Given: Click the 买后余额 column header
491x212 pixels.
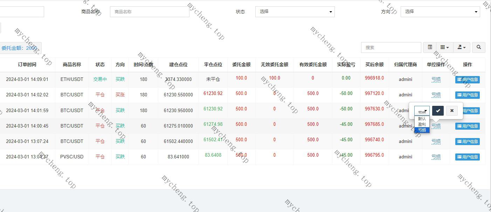Looking at the screenshot, I should coord(374,64).
